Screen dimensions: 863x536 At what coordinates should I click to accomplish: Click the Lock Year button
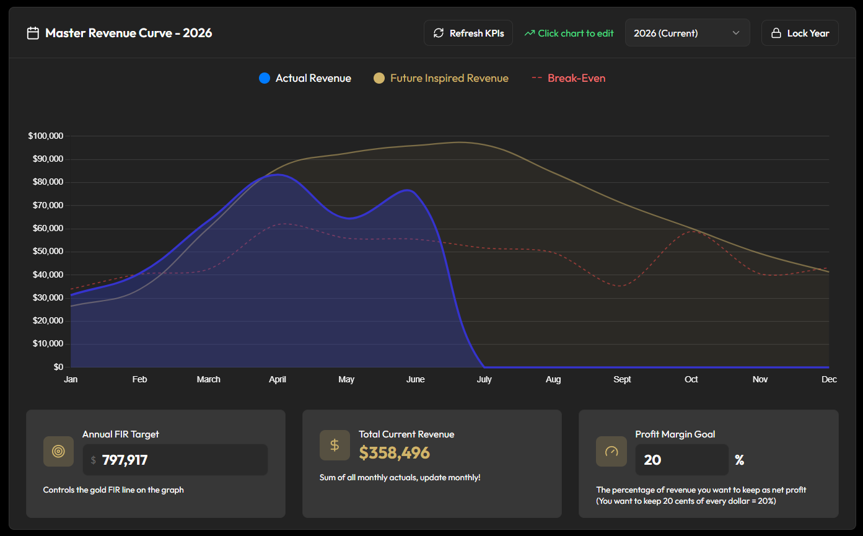800,33
